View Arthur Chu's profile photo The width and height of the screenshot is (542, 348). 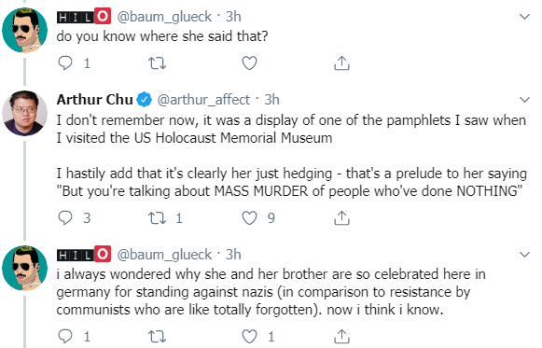click(24, 113)
